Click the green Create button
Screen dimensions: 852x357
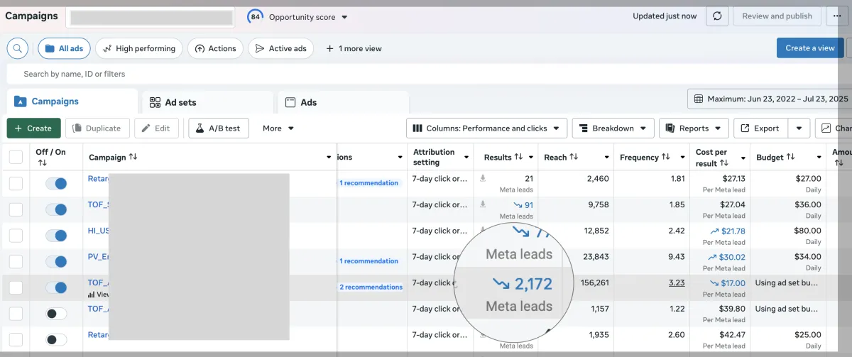tap(33, 128)
